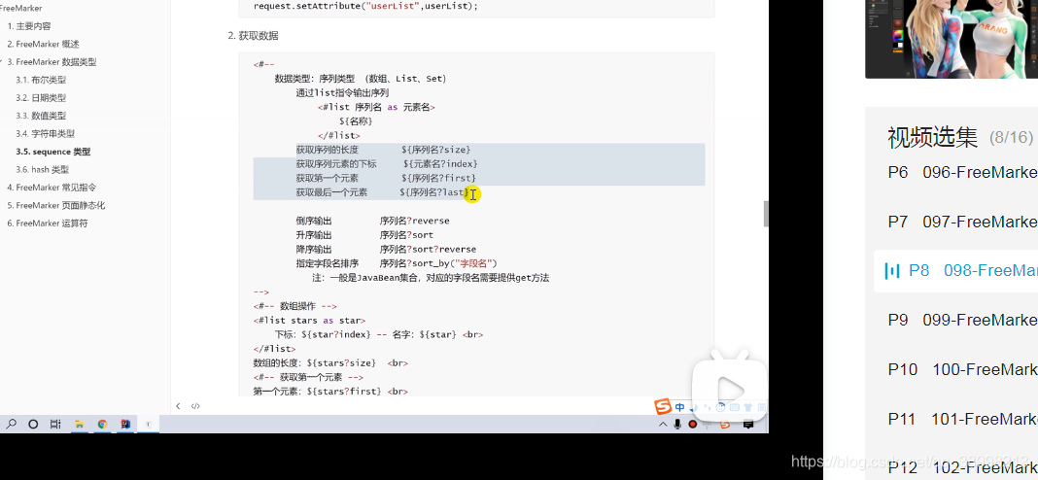Click the line 降序输出 序列名?sort?reverse
Screen dimensions: 1038x480
tap(386, 249)
